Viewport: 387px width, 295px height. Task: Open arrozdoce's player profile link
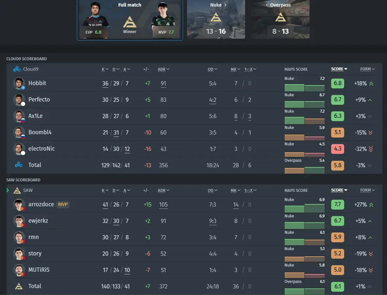41,204
